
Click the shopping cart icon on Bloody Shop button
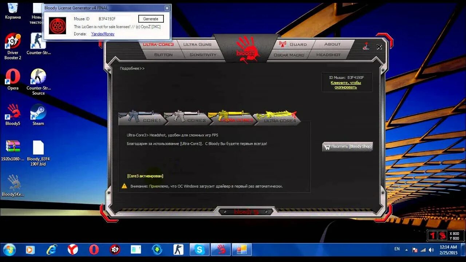click(x=327, y=146)
